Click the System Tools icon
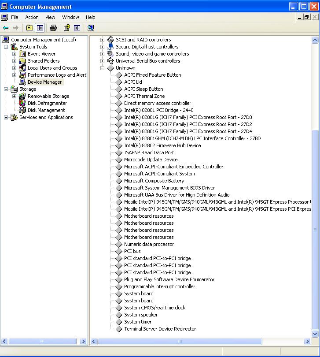Viewport: 320px width, 357px height. [x=14, y=47]
